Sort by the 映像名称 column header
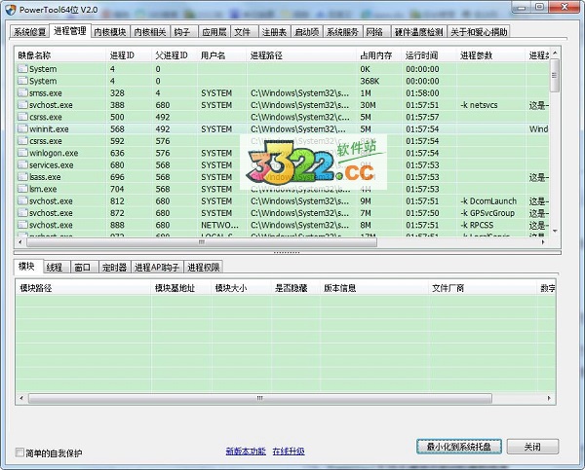Image resolution: width=585 pixels, height=470 pixels. coord(60,55)
